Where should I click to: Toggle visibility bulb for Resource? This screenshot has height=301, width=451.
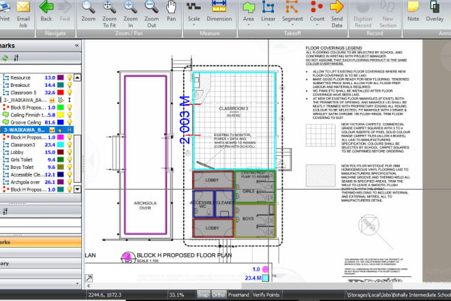tap(69, 77)
